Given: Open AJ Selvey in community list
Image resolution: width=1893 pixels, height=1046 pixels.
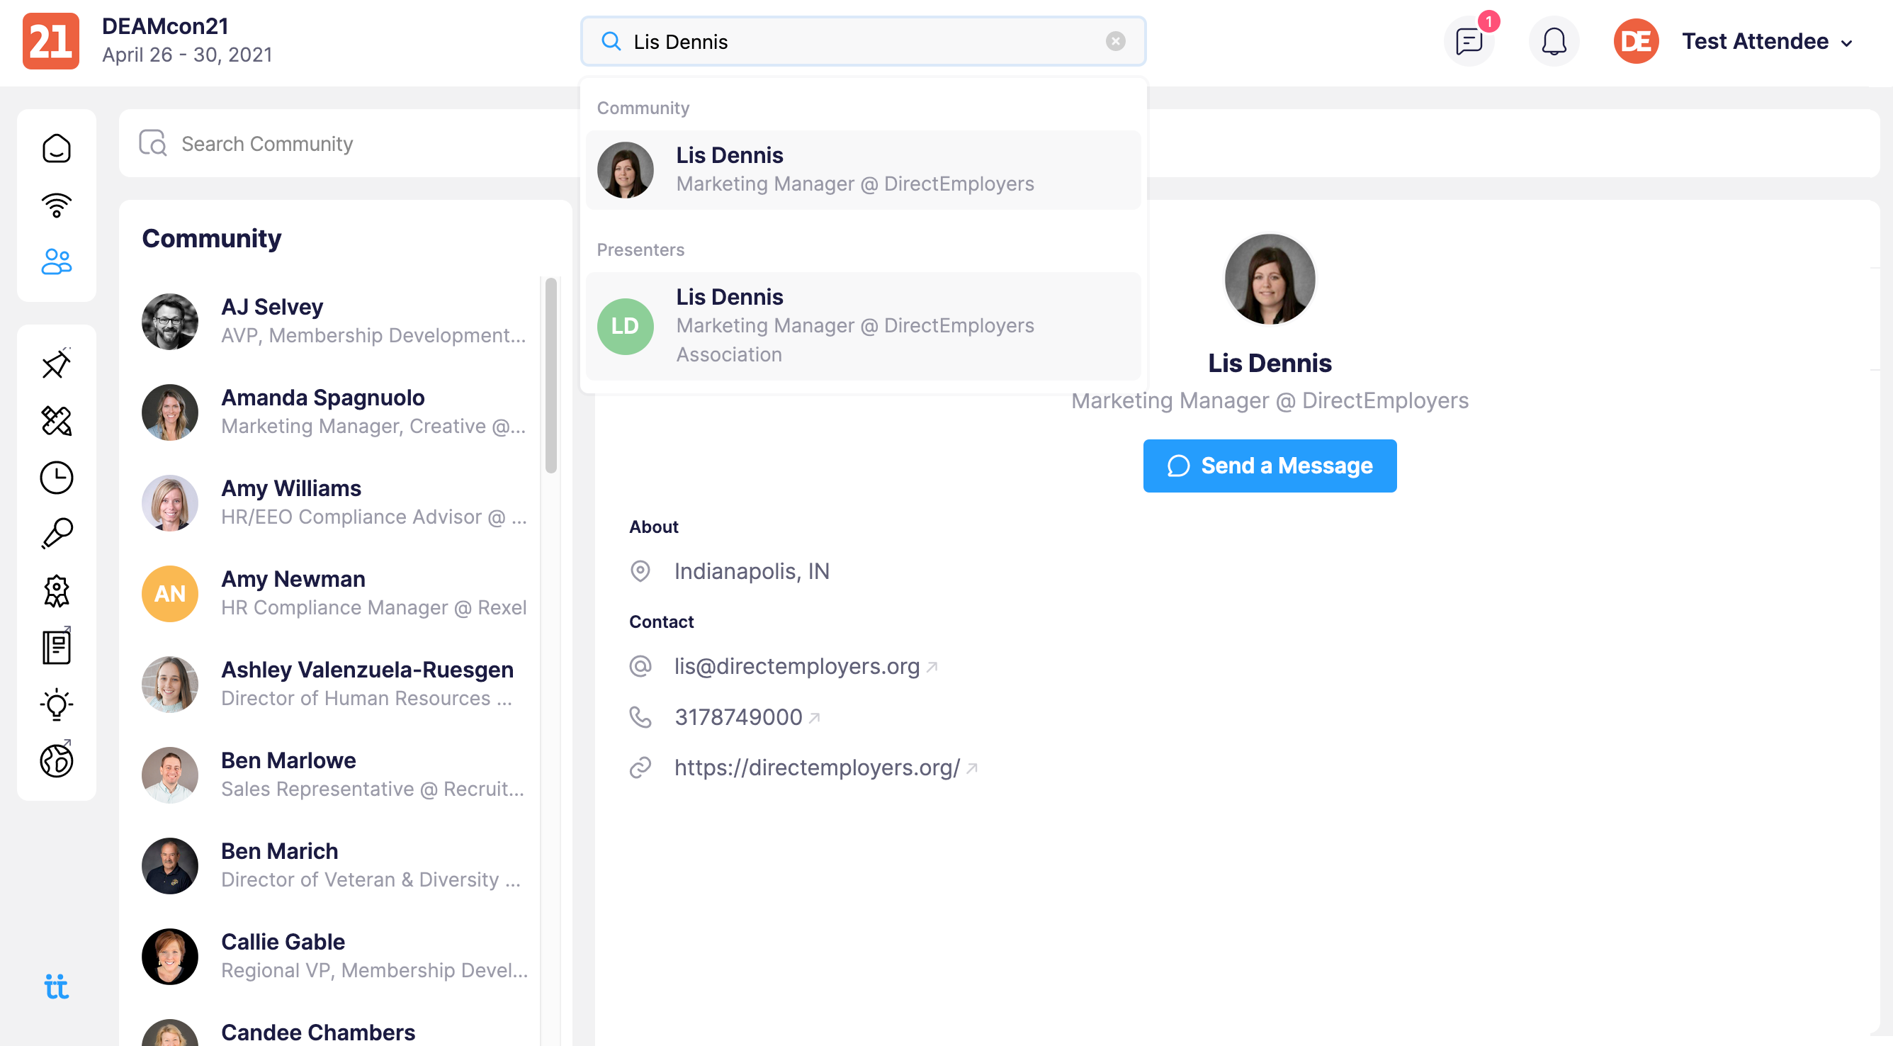Looking at the screenshot, I should pyautogui.click(x=334, y=321).
